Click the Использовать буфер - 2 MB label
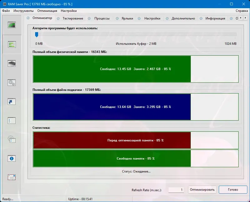Image resolution: width=250 pixels, height=202 pixels. pyautogui.click(x=136, y=44)
